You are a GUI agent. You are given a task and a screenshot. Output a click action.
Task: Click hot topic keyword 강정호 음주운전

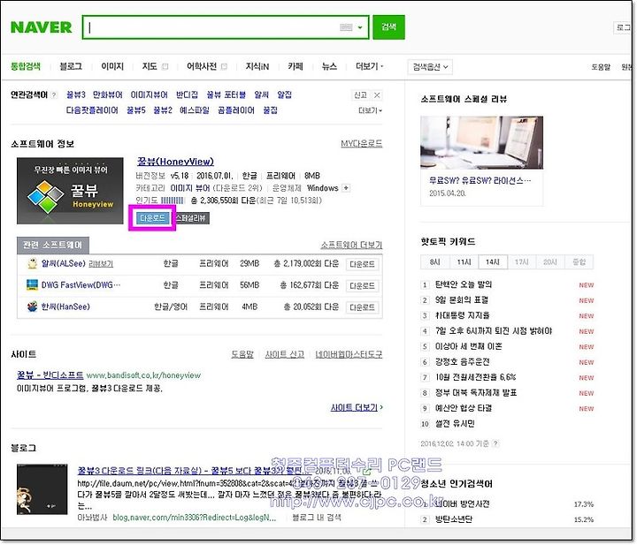click(x=463, y=361)
